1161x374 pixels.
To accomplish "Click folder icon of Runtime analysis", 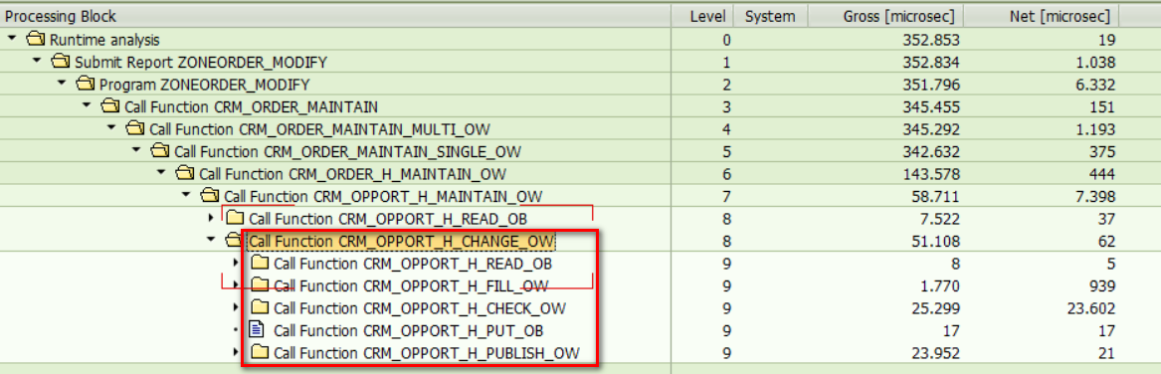I will click(x=35, y=39).
